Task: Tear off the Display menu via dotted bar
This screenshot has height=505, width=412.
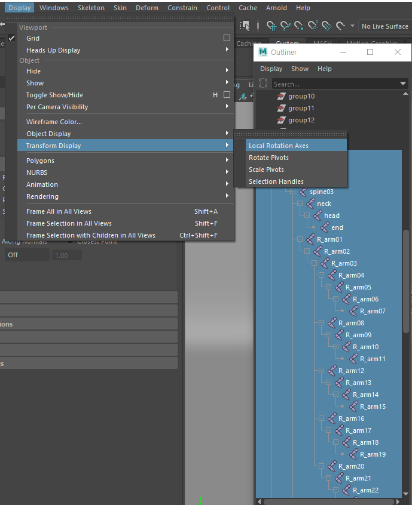Action: pos(119,18)
